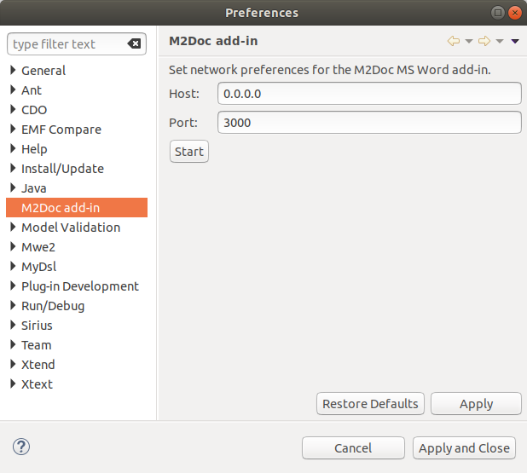Click the Restore Defaults button

point(370,403)
